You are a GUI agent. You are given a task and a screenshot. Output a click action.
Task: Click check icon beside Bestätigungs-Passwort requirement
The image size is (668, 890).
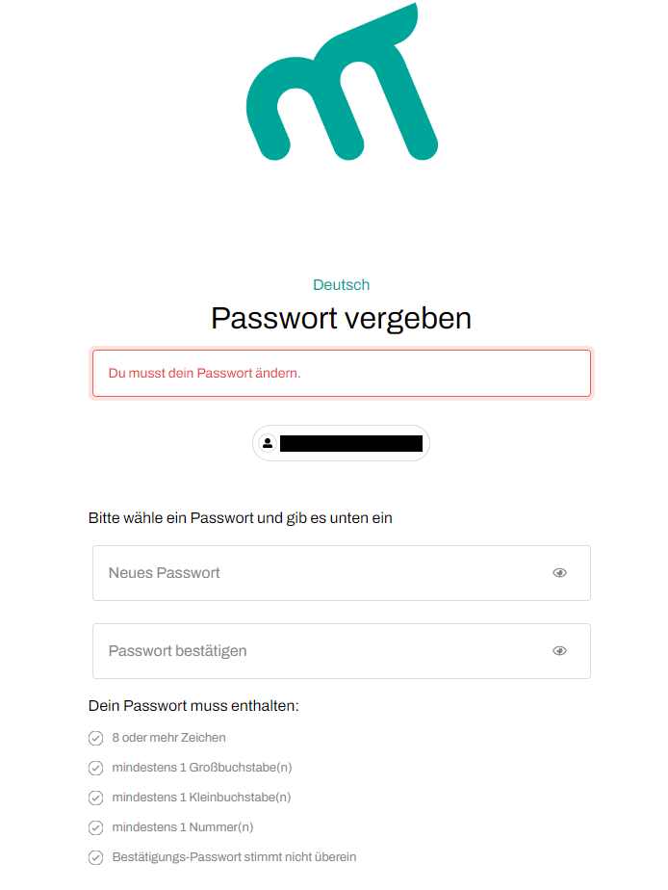(95, 857)
